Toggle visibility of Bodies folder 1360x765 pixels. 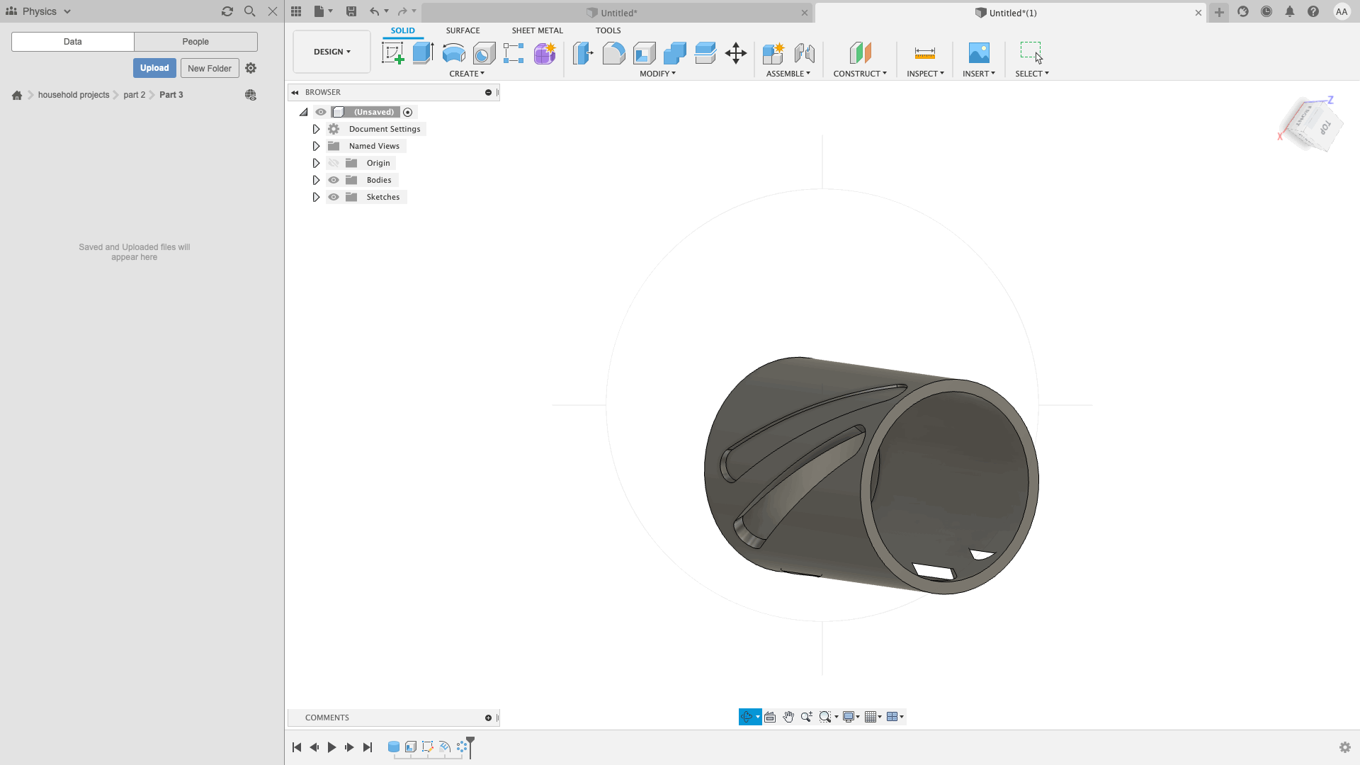point(334,180)
